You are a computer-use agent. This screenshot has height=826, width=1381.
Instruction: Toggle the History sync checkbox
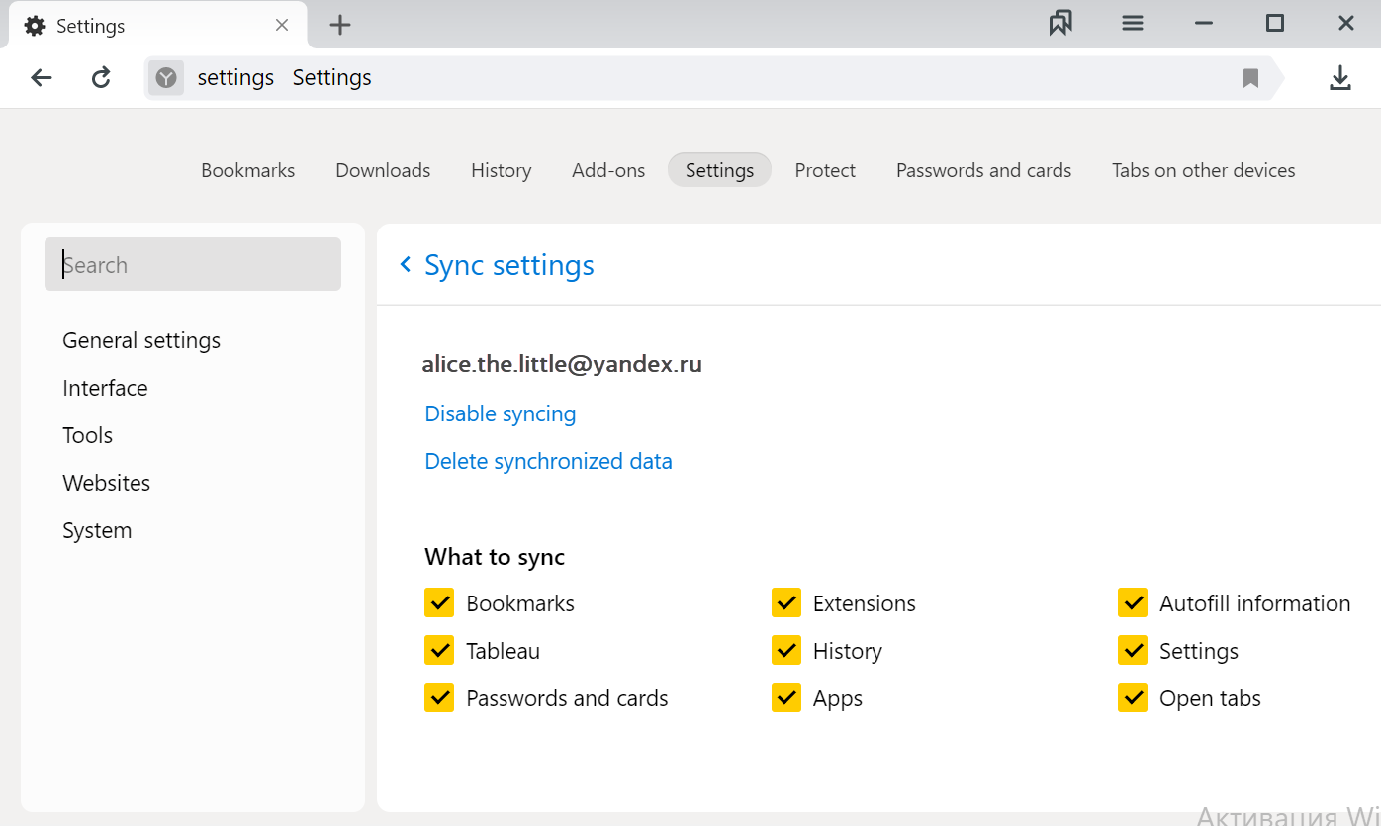point(786,650)
